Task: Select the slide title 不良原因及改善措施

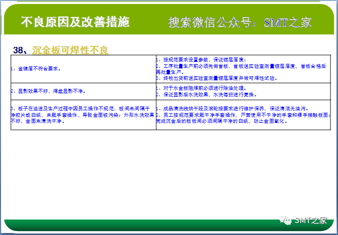Action: click(75, 22)
